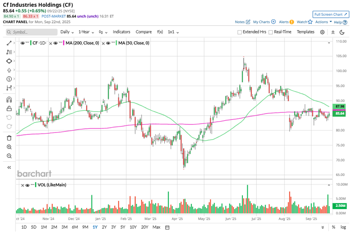Screen dimensions: 350x233
Task: Click the redo arrow icon
Action: (9, 126)
